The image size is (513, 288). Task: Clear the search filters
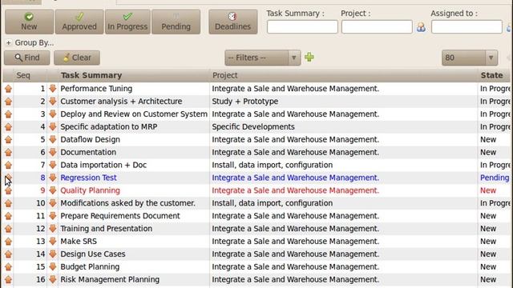point(77,58)
